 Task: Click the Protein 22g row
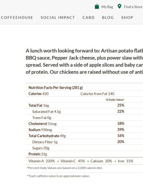pos(84,154)
